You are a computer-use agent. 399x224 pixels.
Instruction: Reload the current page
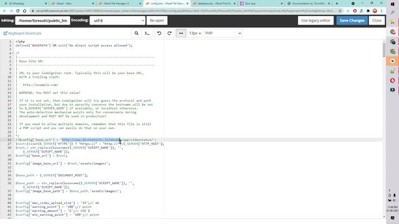pyautogui.click(x=18, y=11)
